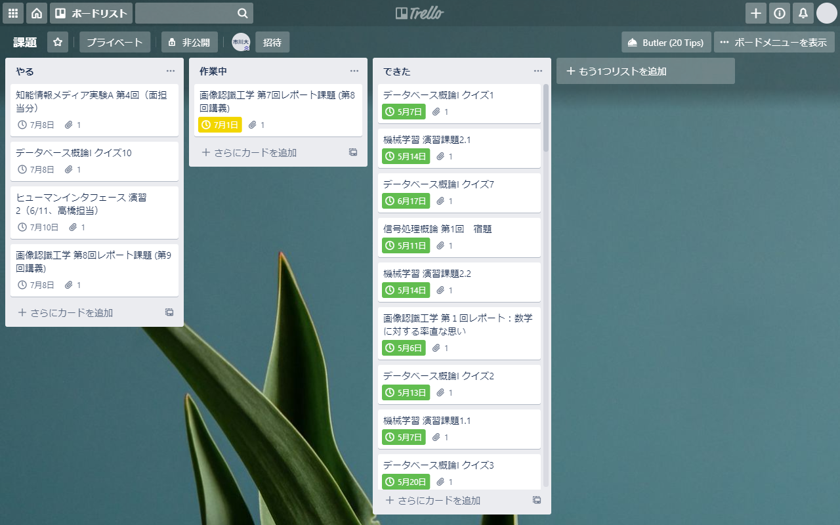
Task: Click the 市川大 member avatar
Action: (240, 42)
